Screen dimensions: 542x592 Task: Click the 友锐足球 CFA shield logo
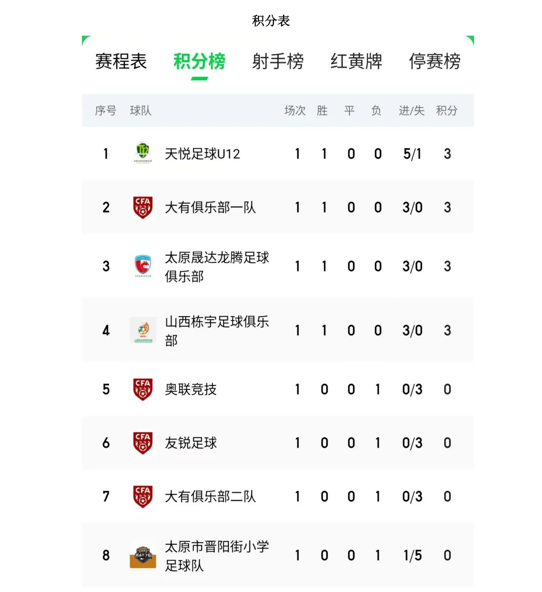coord(143,443)
